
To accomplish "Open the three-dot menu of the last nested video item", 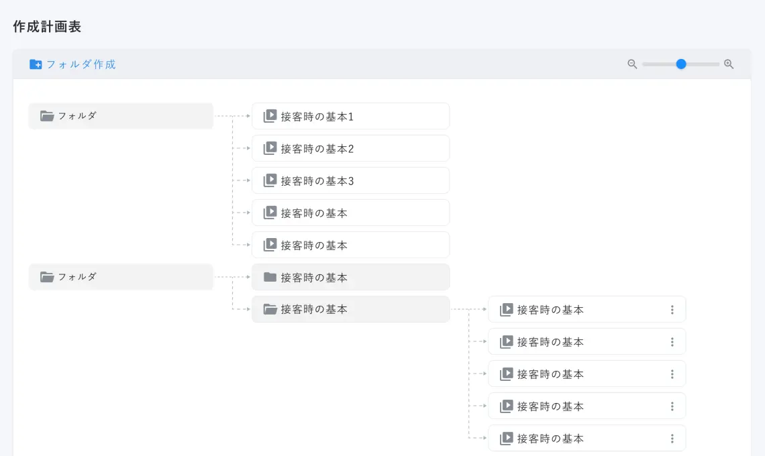I will pyautogui.click(x=672, y=439).
